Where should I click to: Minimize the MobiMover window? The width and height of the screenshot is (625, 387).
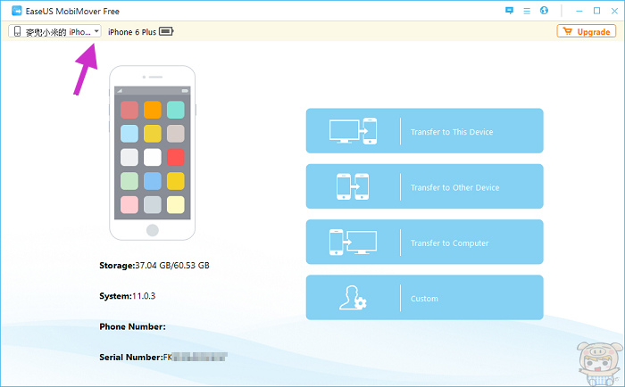point(579,11)
